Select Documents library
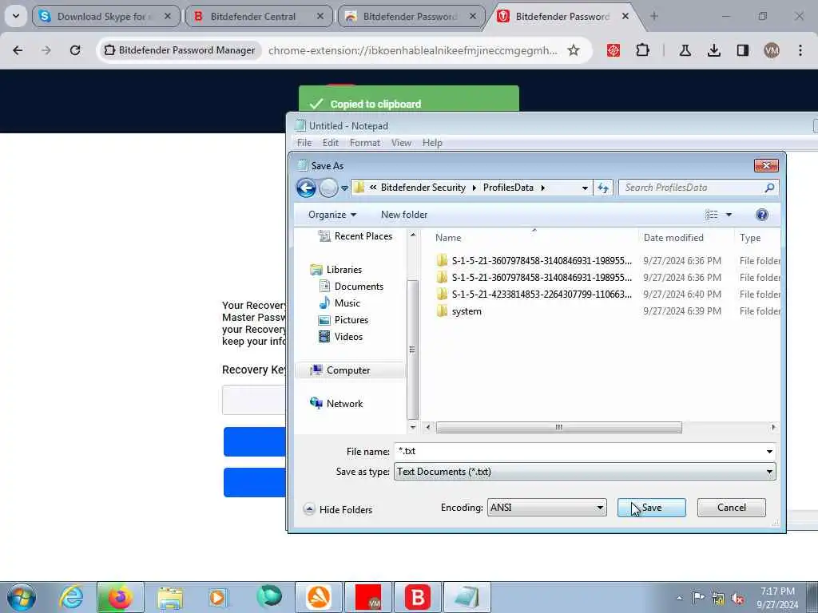This screenshot has width=818, height=613. [351, 287]
